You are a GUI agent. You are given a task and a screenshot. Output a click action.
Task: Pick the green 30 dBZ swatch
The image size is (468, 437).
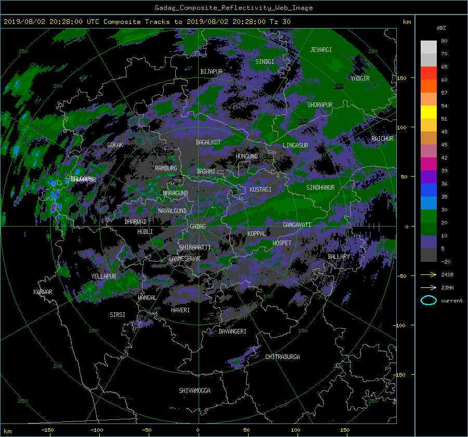428,216
